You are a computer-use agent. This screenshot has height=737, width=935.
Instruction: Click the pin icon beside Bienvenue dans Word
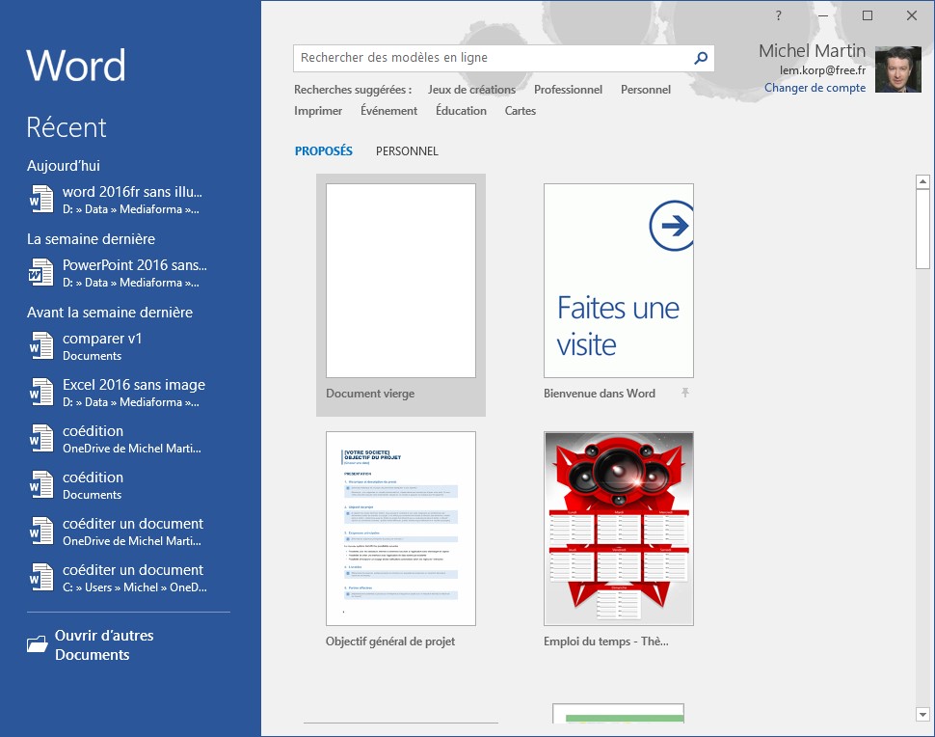click(x=685, y=393)
